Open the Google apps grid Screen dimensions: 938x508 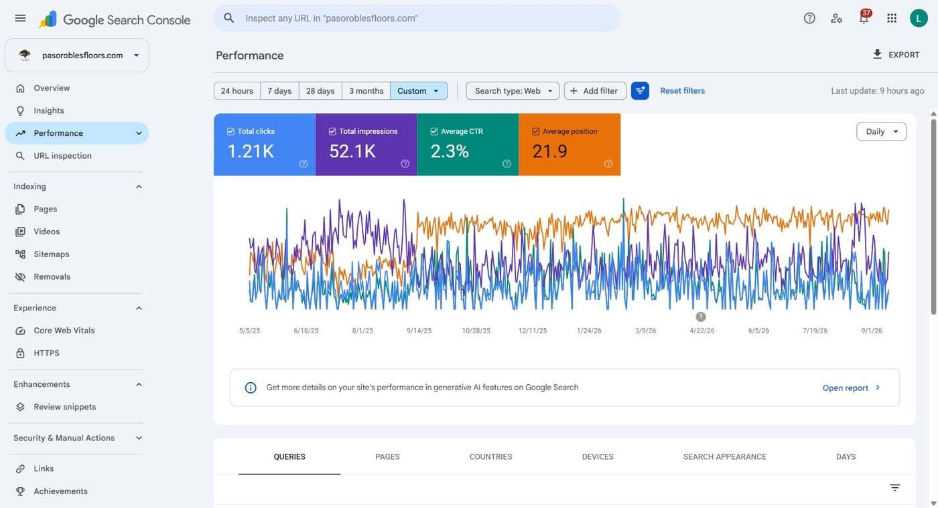coord(892,18)
